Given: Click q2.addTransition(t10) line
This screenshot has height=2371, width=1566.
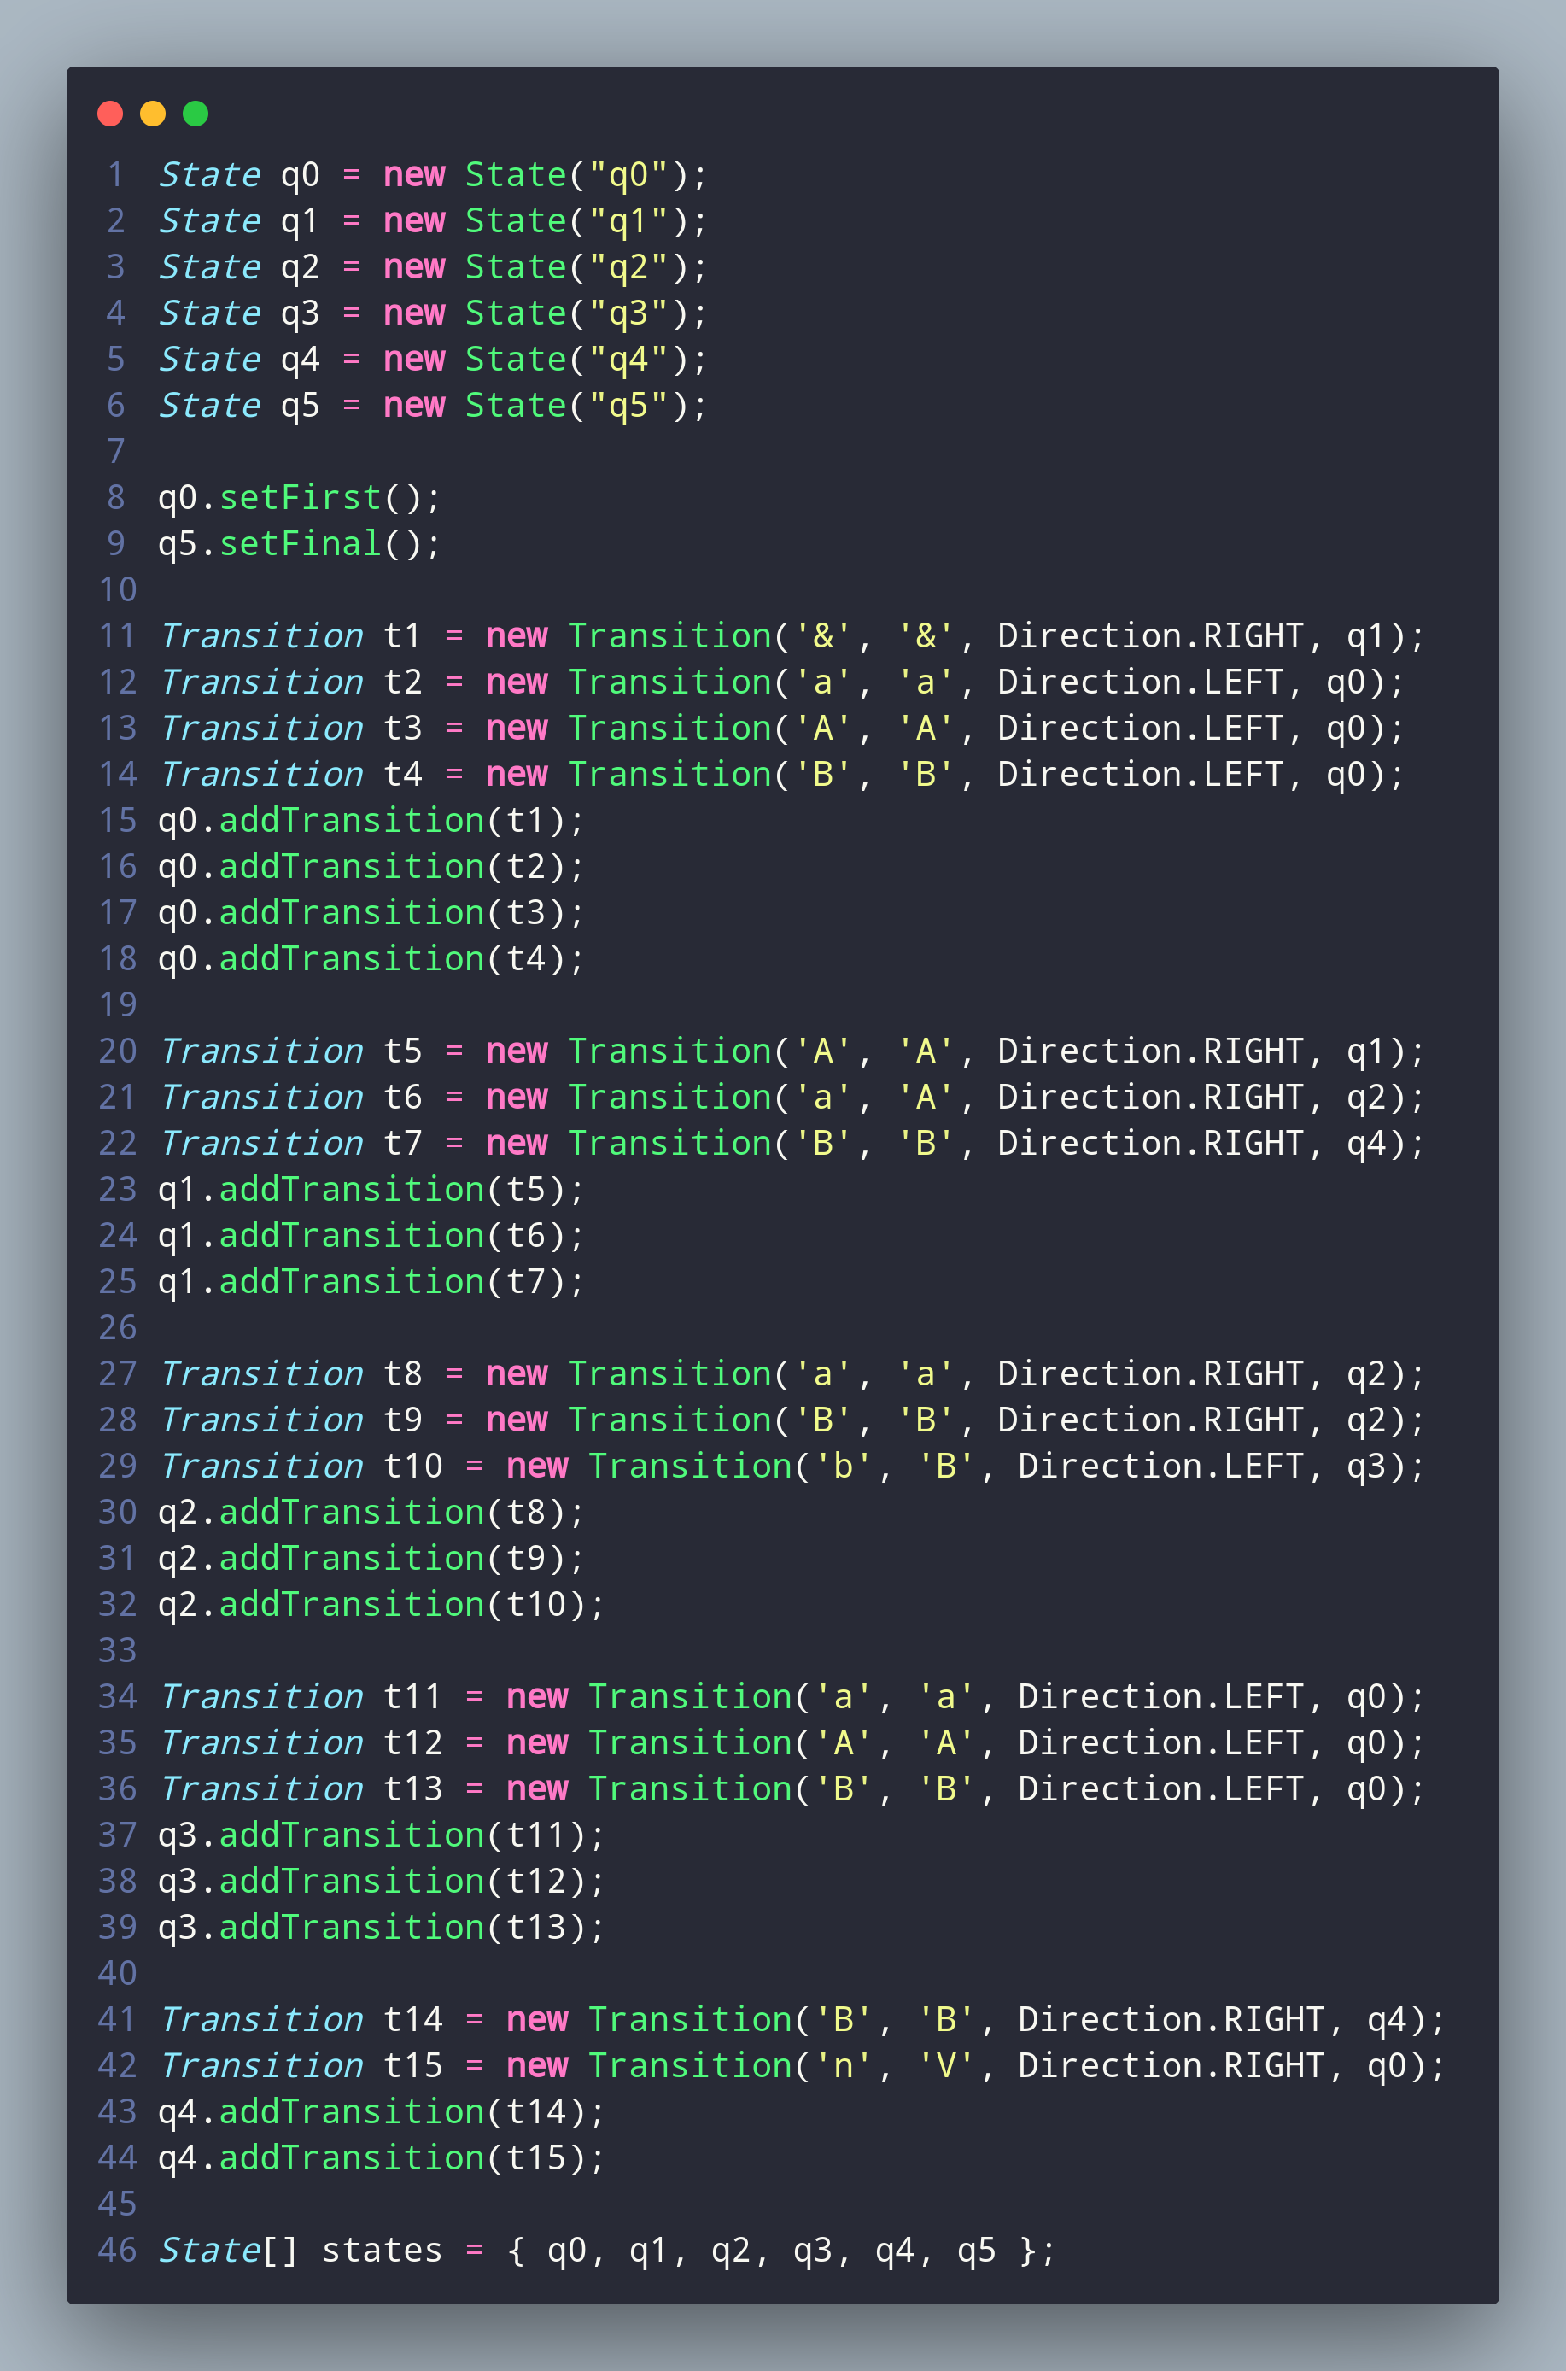Looking at the screenshot, I should [x=383, y=1605].
